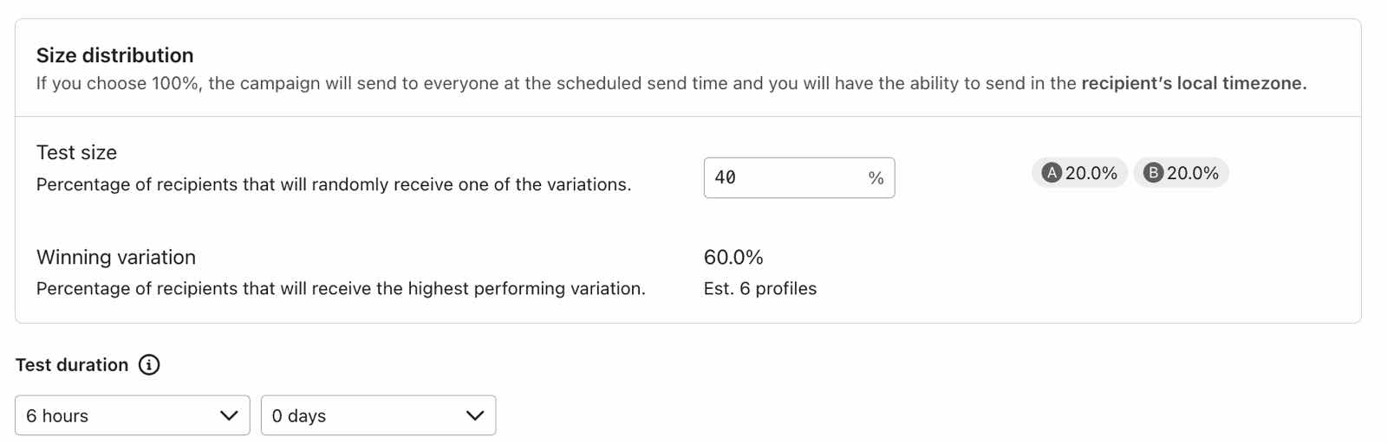1387x443 pixels.
Task: Click the Test duration info icon
Action: tap(149, 365)
